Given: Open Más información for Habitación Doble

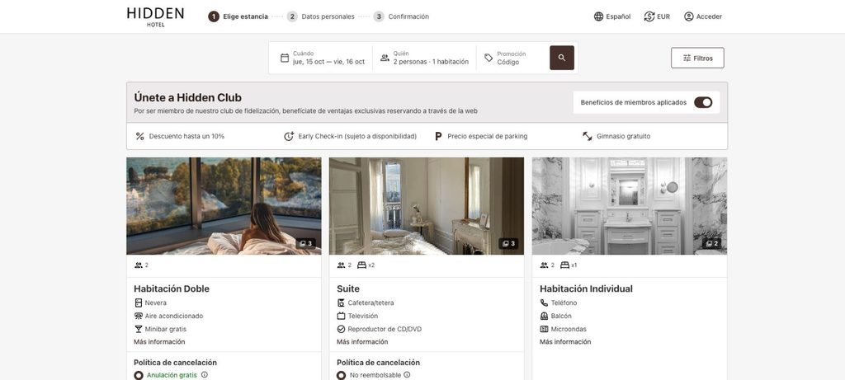Looking at the screenshot, I should (159, 342).
